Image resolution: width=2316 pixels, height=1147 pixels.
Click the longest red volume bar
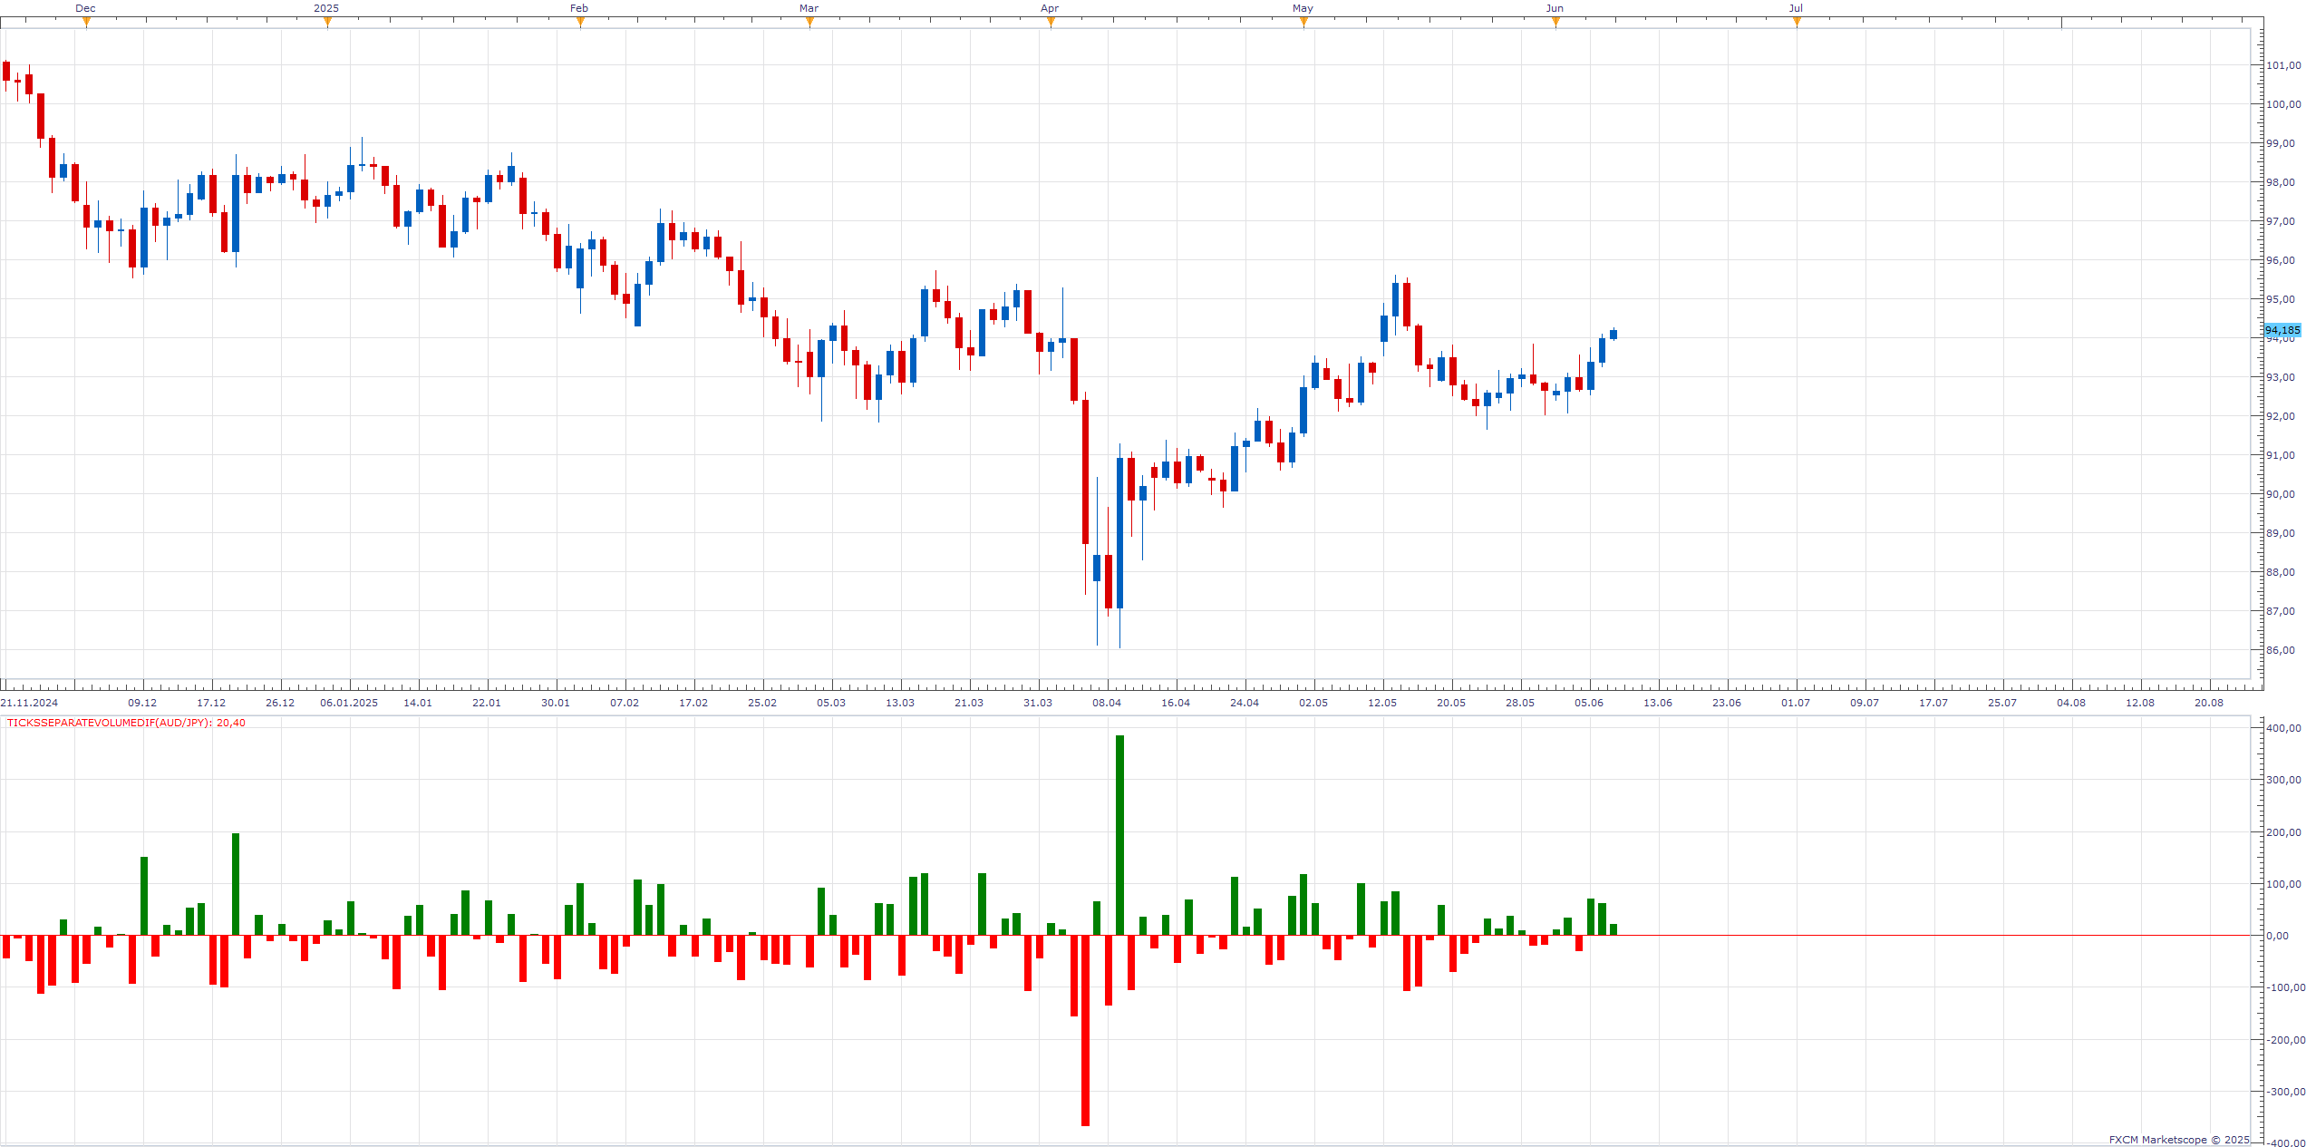click(1085, 1030)
